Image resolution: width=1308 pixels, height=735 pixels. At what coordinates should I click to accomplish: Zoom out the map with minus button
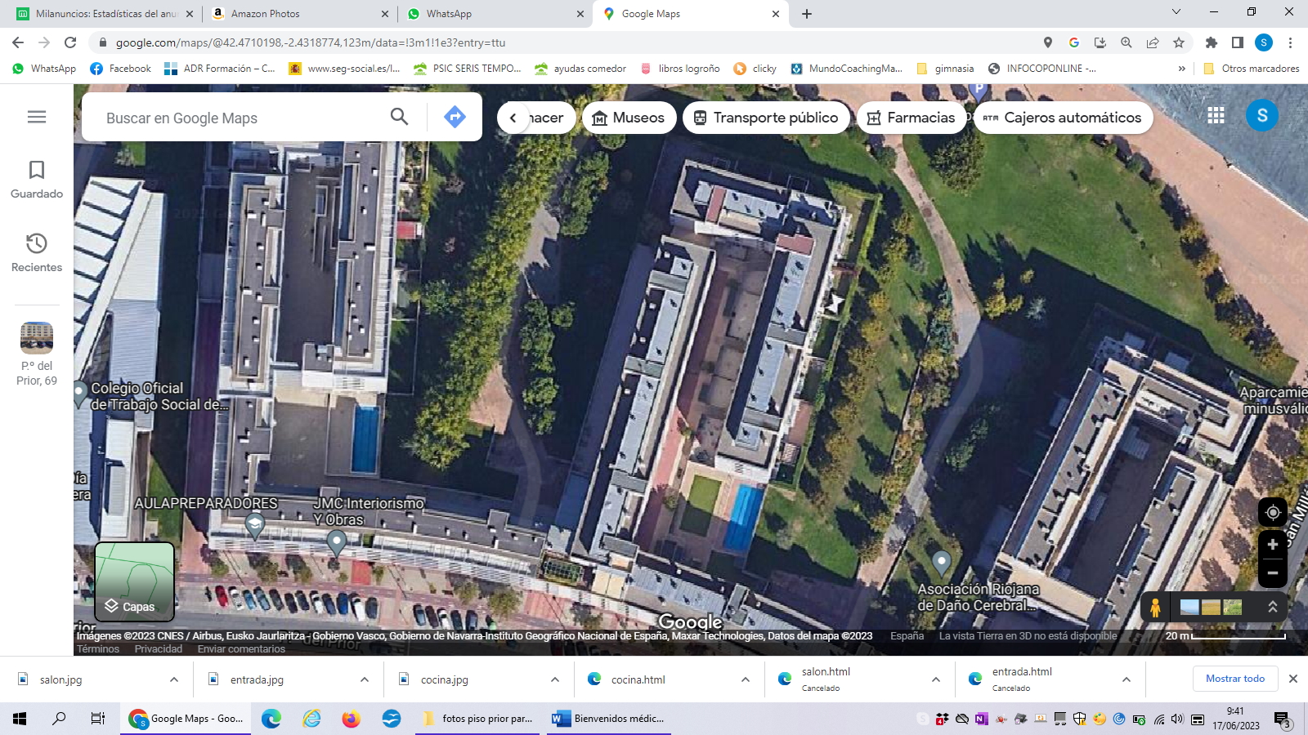pos(1272,572)
